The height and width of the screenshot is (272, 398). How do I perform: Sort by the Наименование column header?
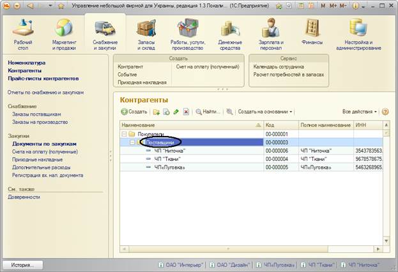[192, 125]
